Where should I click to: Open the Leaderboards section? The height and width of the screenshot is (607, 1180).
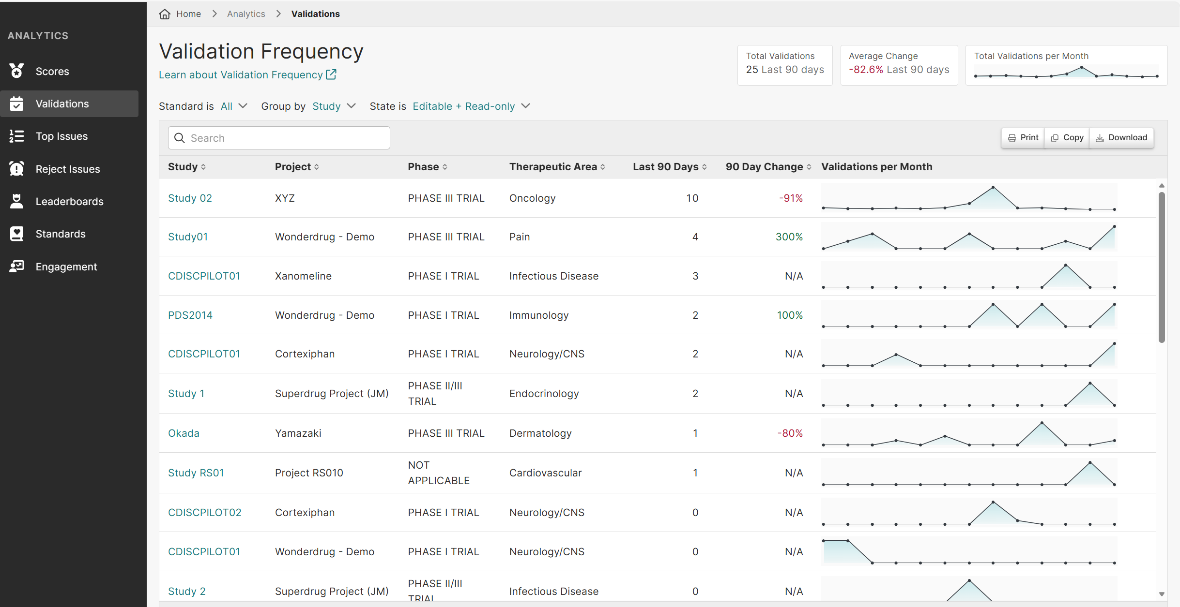69,201
